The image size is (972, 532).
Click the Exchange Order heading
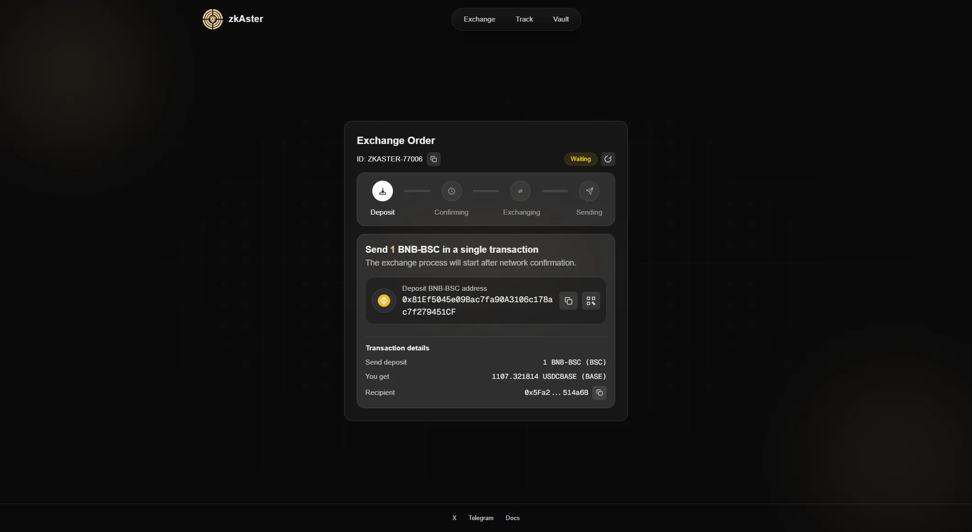[x=396, y=140]
